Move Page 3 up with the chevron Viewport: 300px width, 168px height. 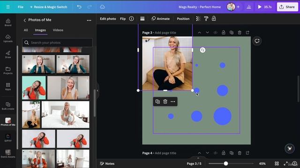point(199,33)
